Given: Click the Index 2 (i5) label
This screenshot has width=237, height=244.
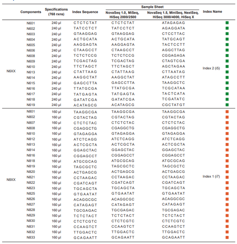Looking at the screenshot, I should coord(211,68).
